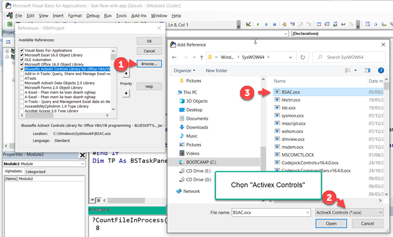Check the ATools reference
The height and width of the screenshot is (237, 393).
pyautogui.click(x=22, y=78)
